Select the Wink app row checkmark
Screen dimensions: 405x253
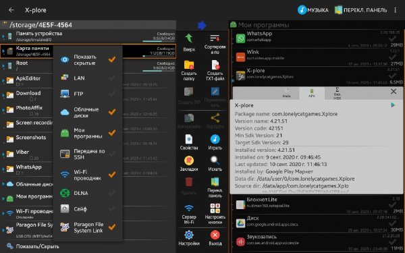point(393,57)
